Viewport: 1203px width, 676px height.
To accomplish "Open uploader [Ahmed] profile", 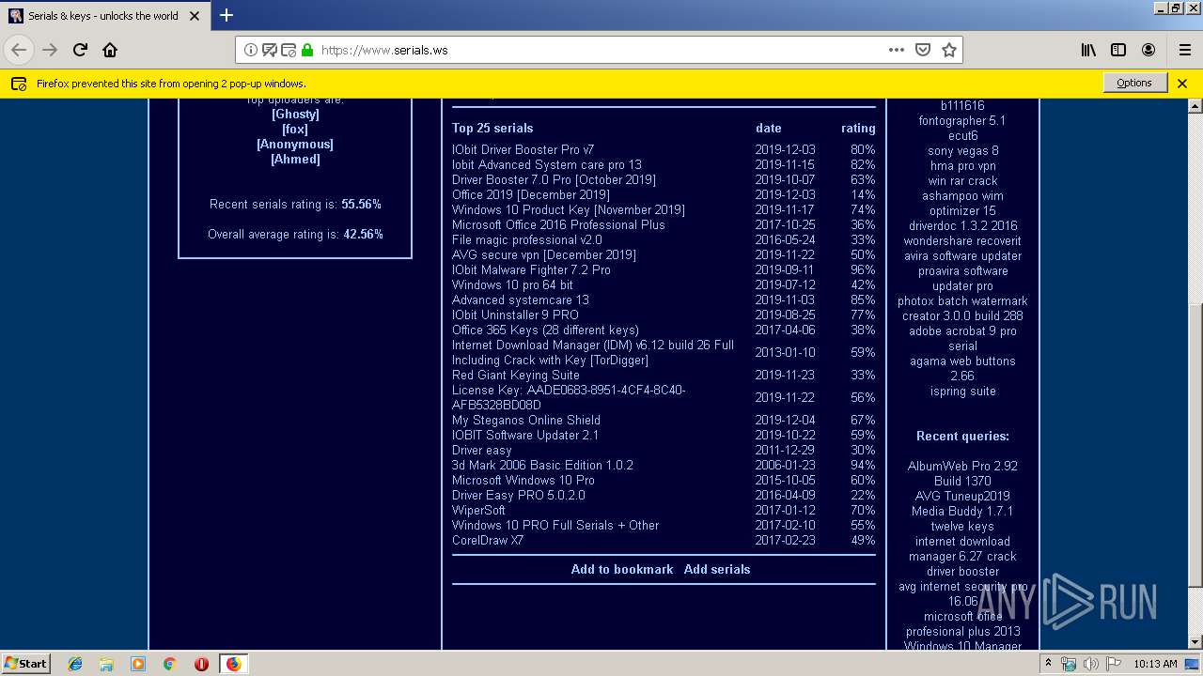I will 295,159.
